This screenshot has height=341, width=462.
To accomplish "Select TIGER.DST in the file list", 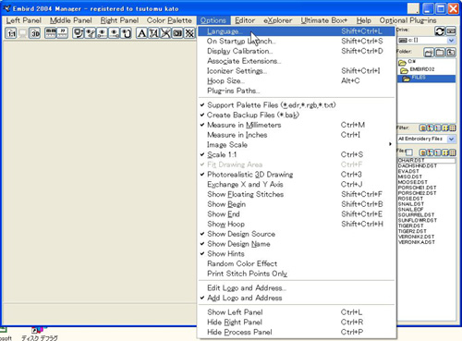I will [x=411, y=225].
